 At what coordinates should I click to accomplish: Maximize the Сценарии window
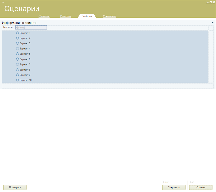click(x=211, y=2)
